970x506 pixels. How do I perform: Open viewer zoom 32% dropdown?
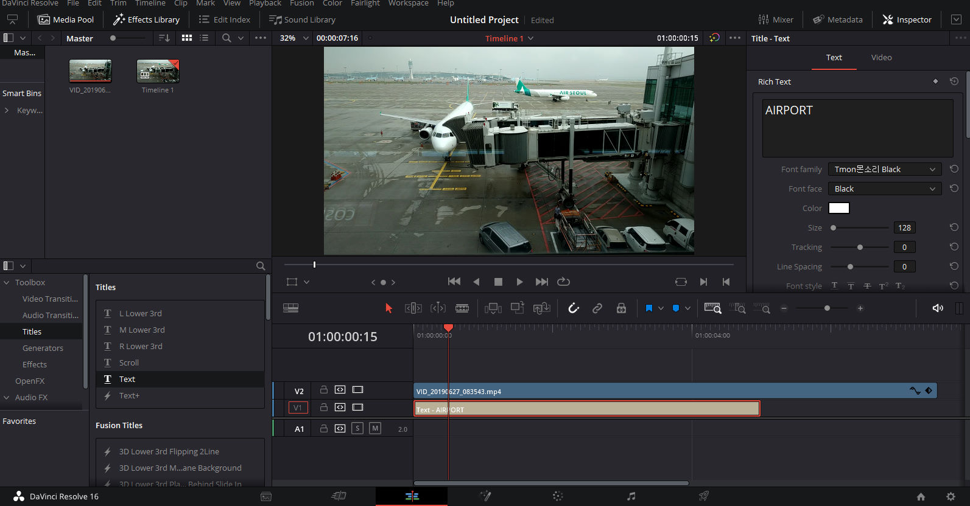(293, 38)
